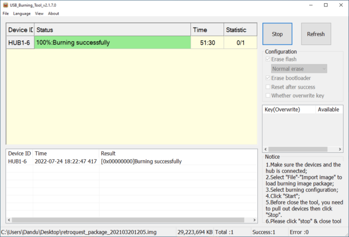Image resolution: width=349 pixels, height=237 pixels.
Task: Click the 29,223,694 KB size in status bar
Action: tap(195, 232)
